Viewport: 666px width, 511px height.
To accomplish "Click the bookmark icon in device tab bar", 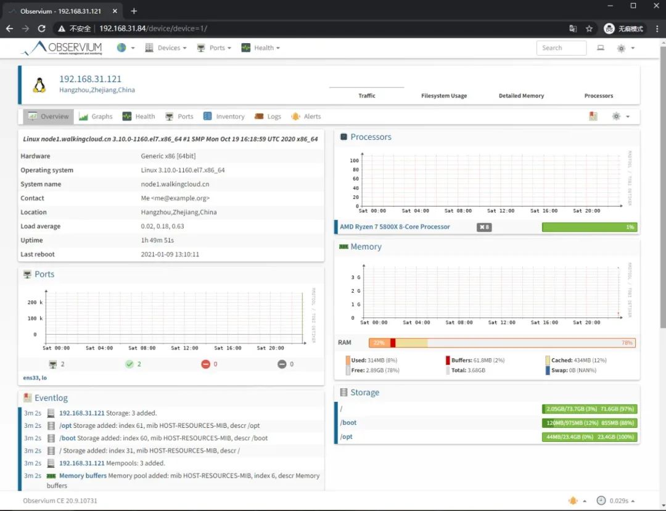I will tap(593, 117).
